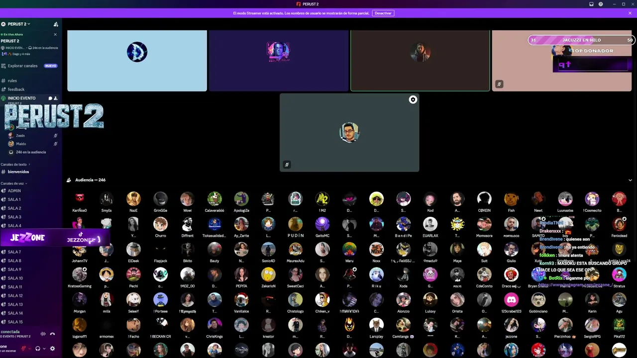Collapse the Canales de voz category
Screen dimensions: 637x358
pyautogui.click(x=14, y=183)
